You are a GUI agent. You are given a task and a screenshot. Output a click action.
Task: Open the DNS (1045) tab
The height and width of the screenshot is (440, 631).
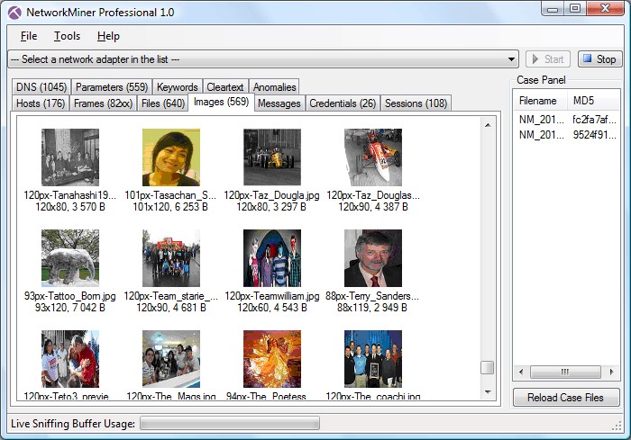click(x=41, y=87)
